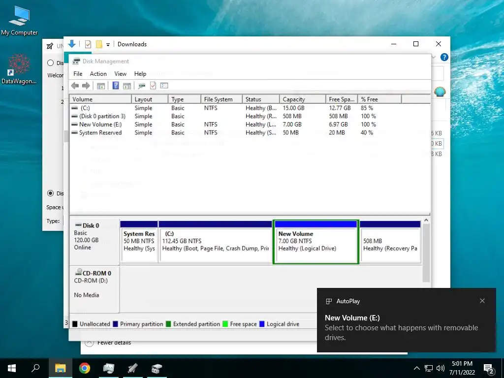504x378 pixels.
Task: Click Show/Hide Action Pane toolbar icon
Action: point(127,86)
